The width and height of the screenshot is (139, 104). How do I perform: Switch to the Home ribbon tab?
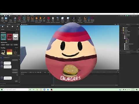click(17, 16)
